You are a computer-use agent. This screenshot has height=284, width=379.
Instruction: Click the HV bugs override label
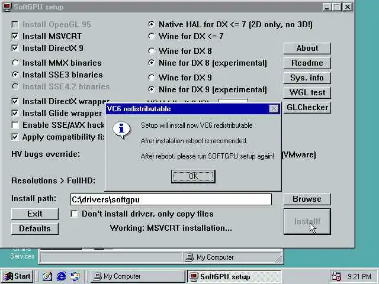pyautogui.click(x=46, y=154)
